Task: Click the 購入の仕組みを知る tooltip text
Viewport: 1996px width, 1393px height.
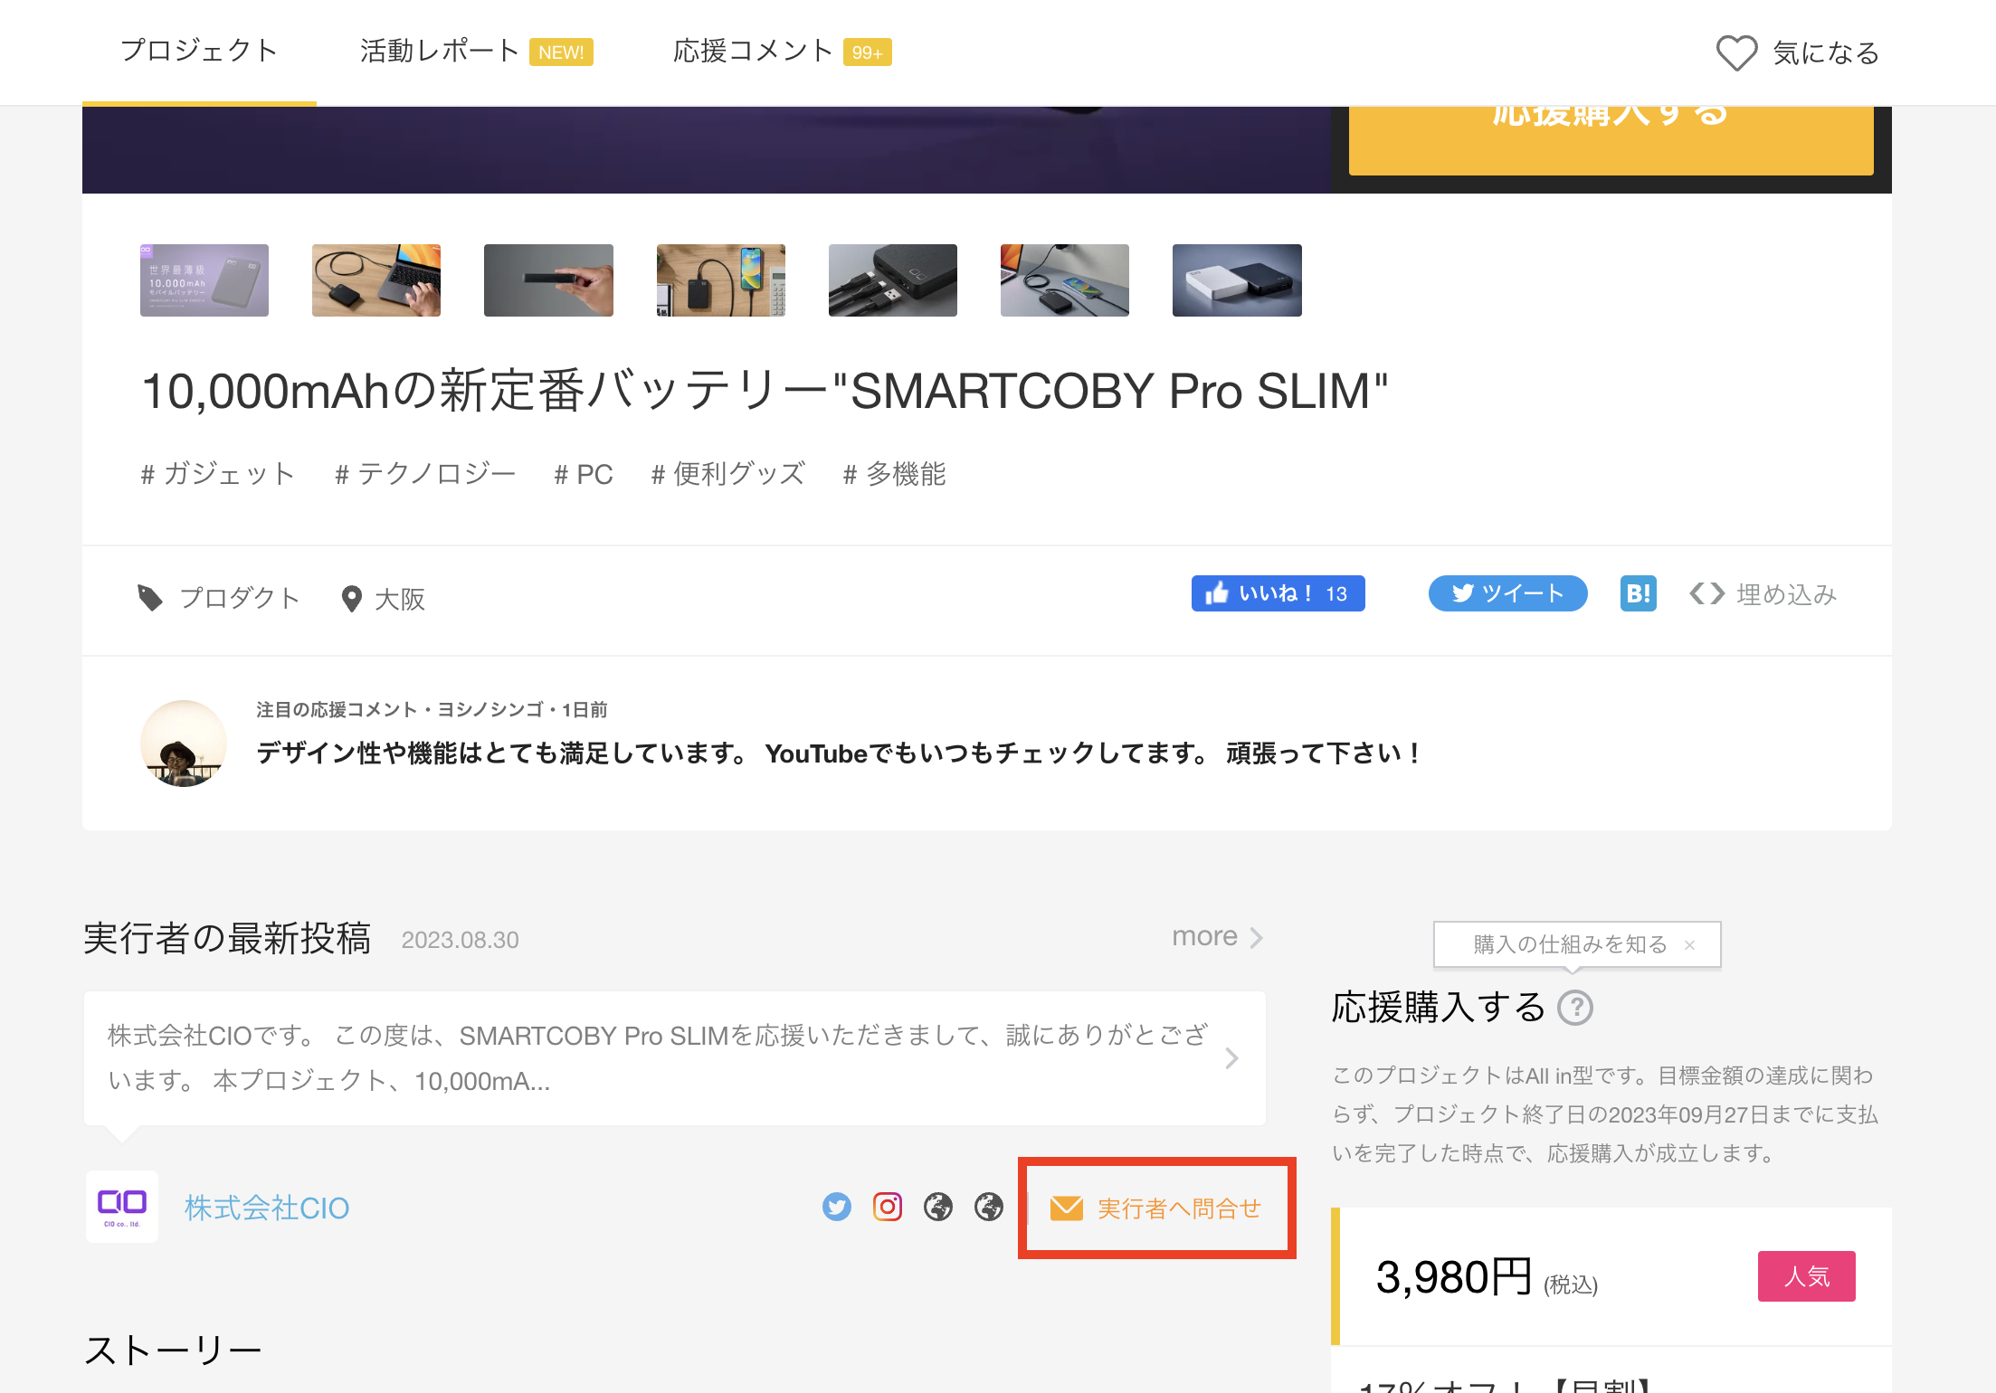Action: click(1570, 944)
